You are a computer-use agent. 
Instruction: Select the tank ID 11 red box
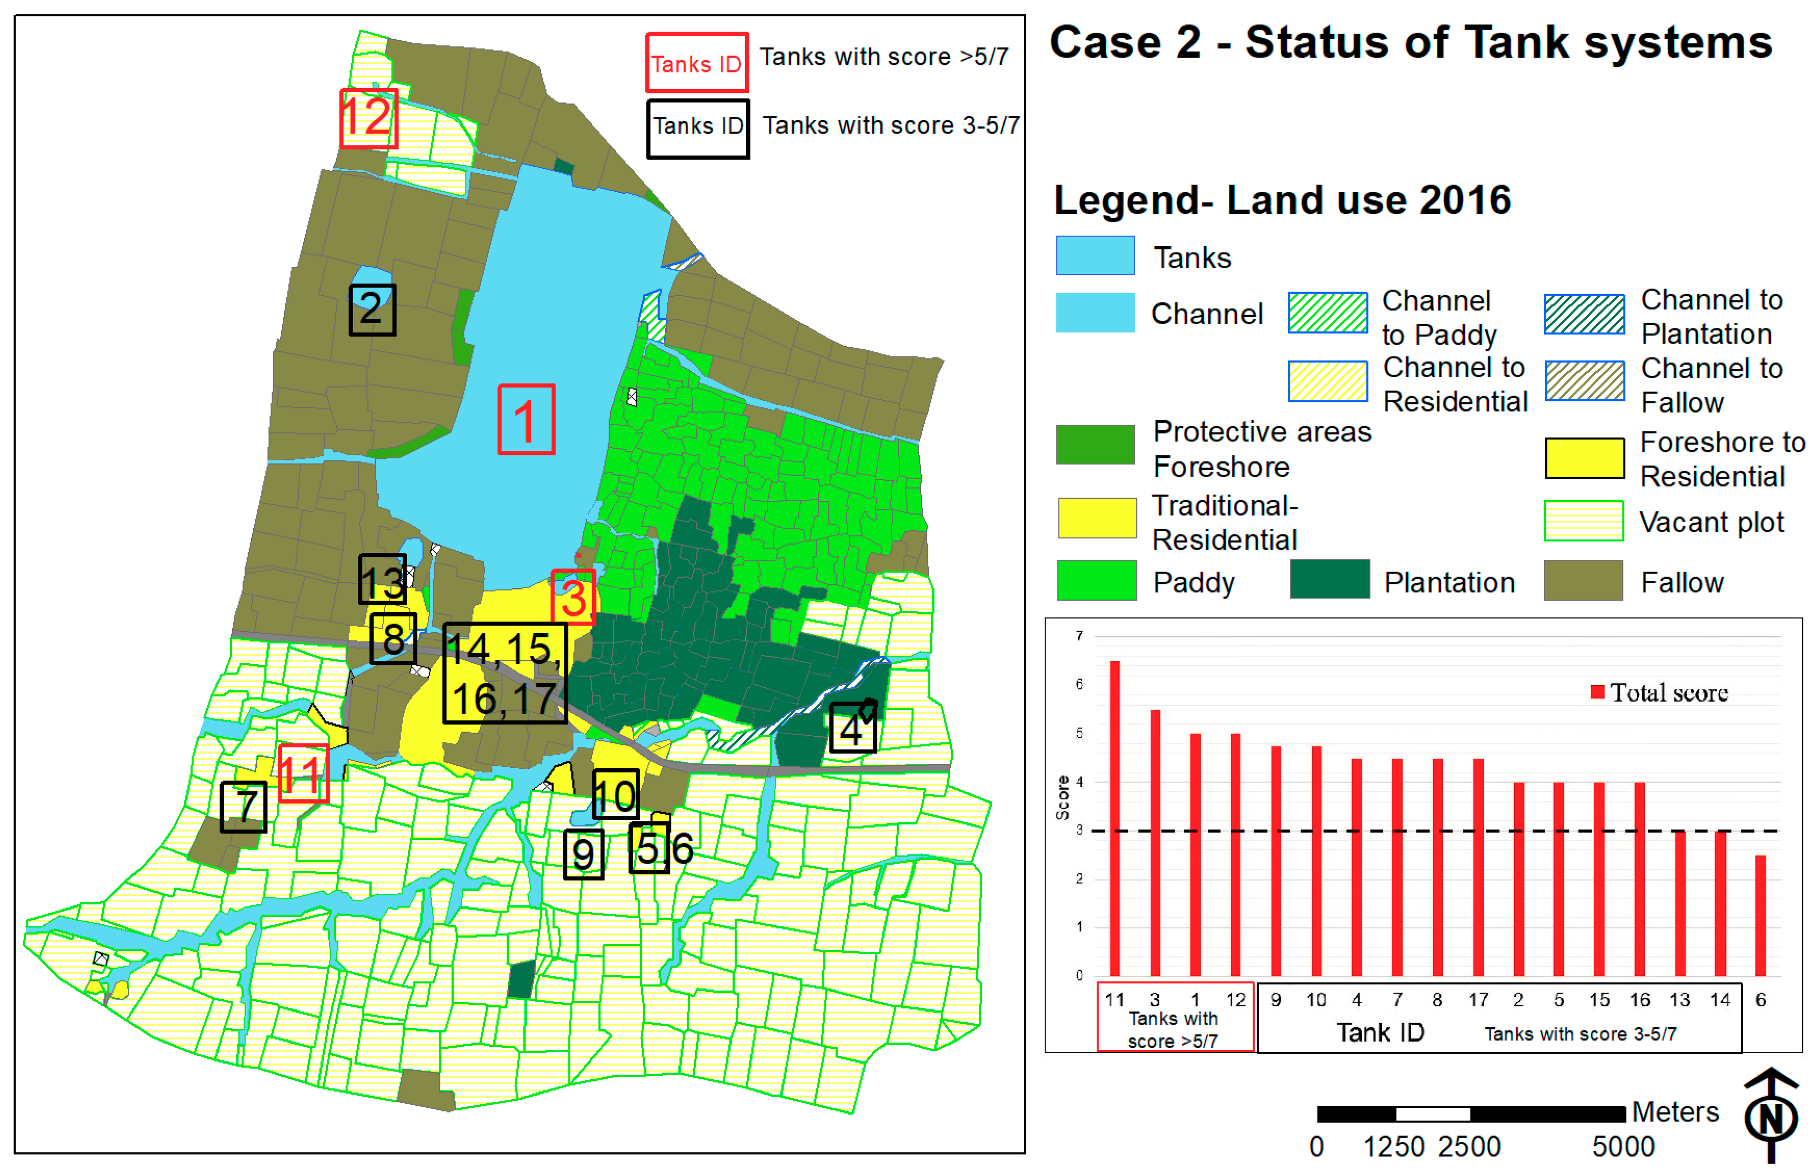point(303,773)
